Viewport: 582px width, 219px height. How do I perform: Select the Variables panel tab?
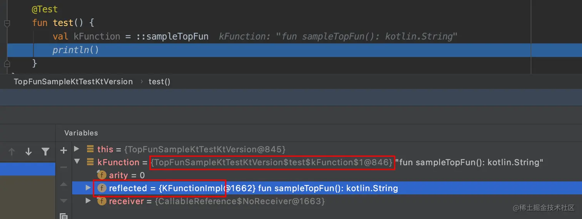(x=81, y=133)
